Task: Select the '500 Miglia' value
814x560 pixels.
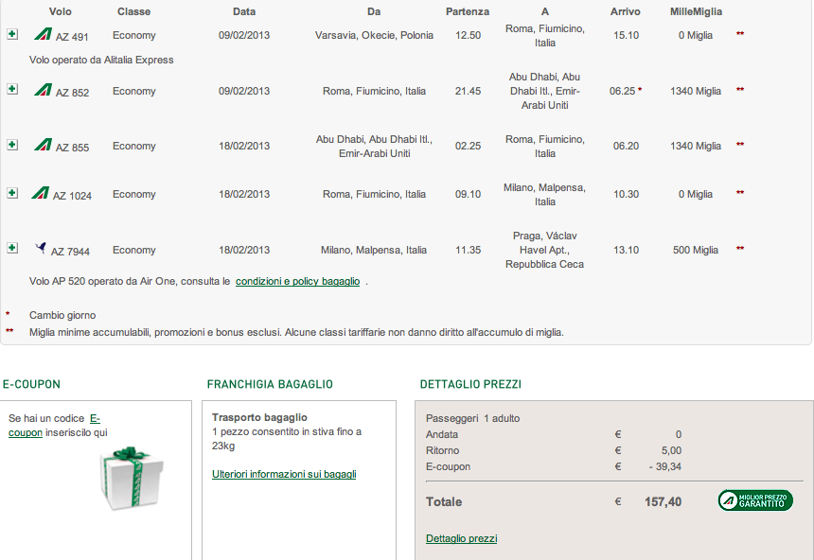Action: (x=696, y=250)
